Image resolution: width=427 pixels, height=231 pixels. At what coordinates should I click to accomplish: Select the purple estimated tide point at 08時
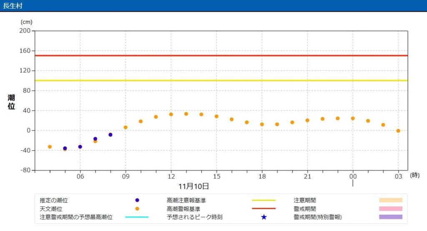pos(110,135)
